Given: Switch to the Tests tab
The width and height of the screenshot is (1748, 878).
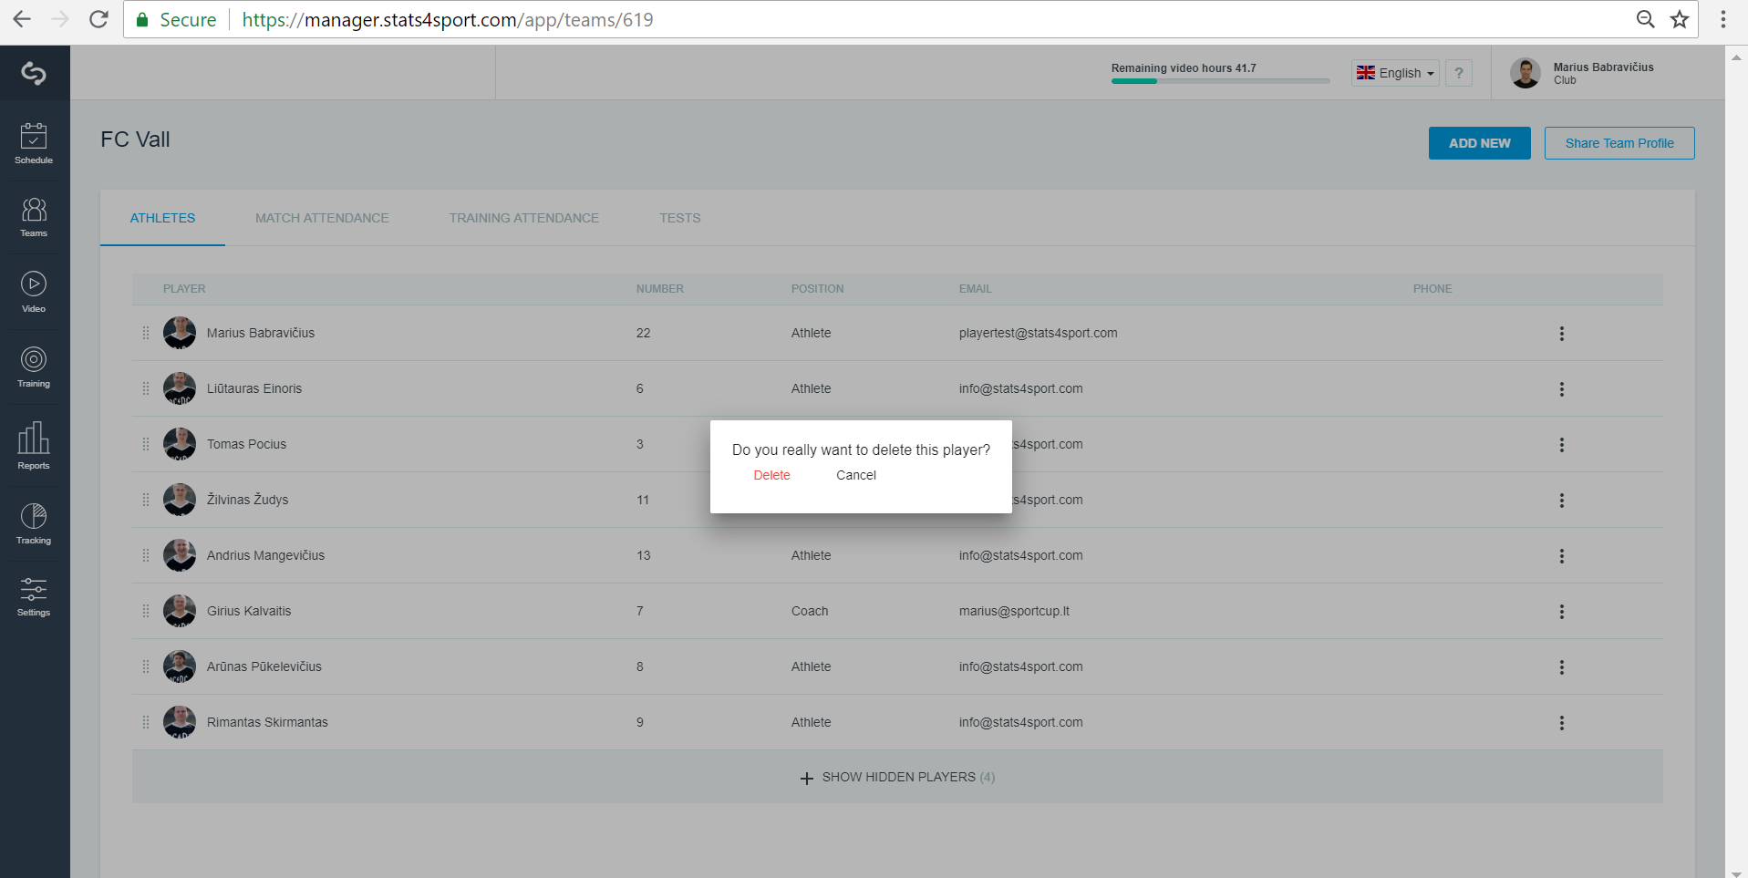Looking at the screenshot, I should coord(680,218).
